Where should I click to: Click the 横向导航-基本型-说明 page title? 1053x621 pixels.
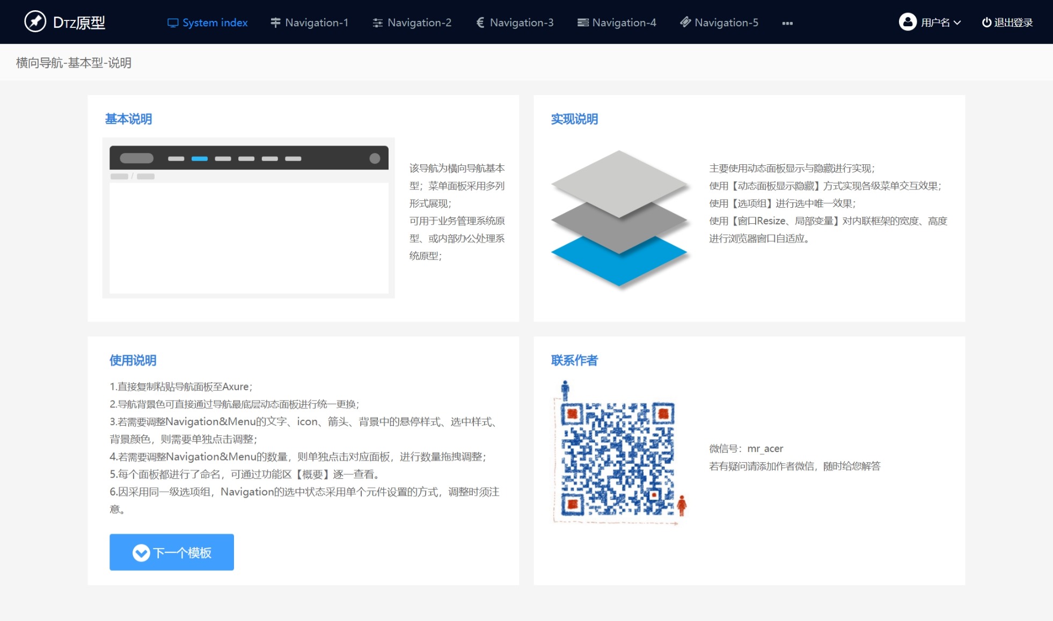click(x=74, y=63)
